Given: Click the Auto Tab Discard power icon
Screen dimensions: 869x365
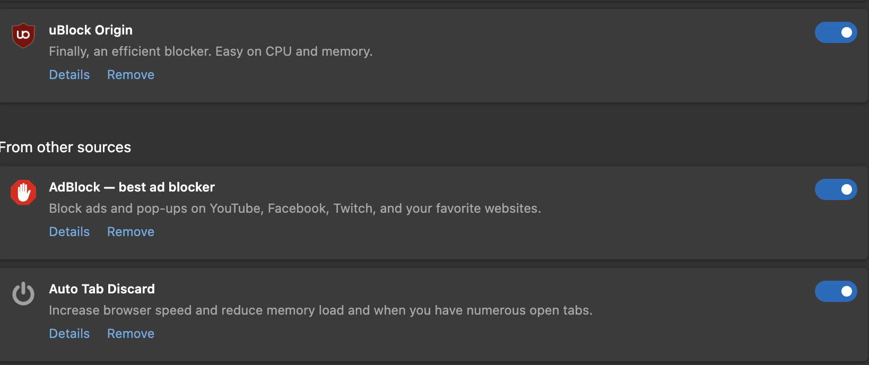Looking at the screenshot, I should click(23, 294).
